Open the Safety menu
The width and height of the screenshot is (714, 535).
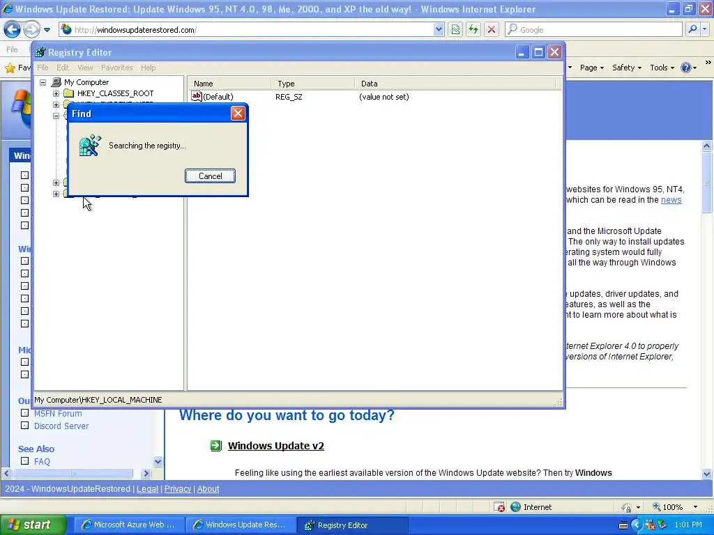627,68
